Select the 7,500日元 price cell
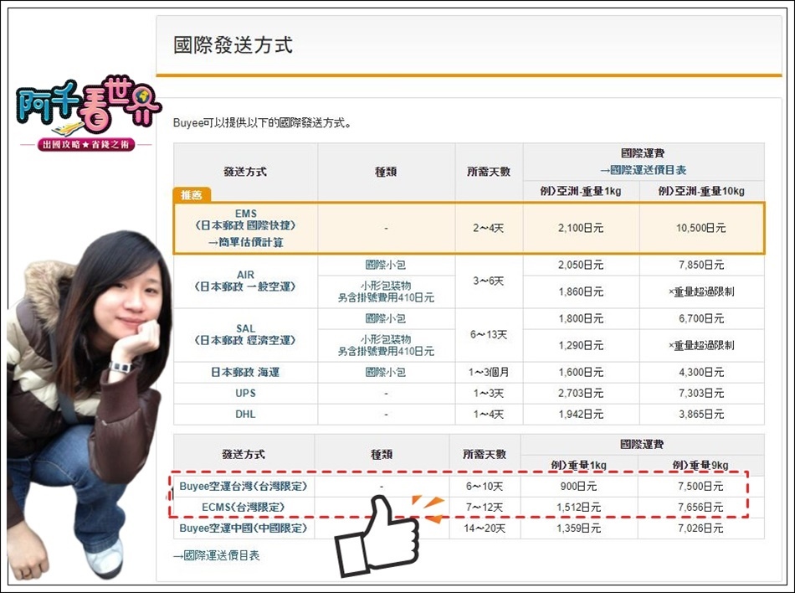The width and height of the screenshot is (795, 593). point(700,486)
